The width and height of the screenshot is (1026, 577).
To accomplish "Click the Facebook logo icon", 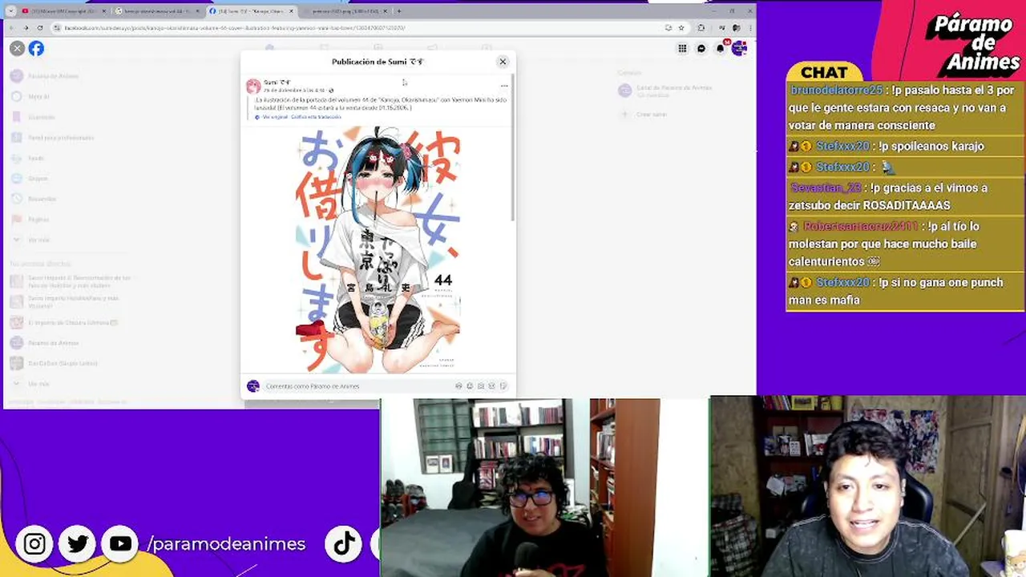I will pyautogui.click(x=36, y=48).
